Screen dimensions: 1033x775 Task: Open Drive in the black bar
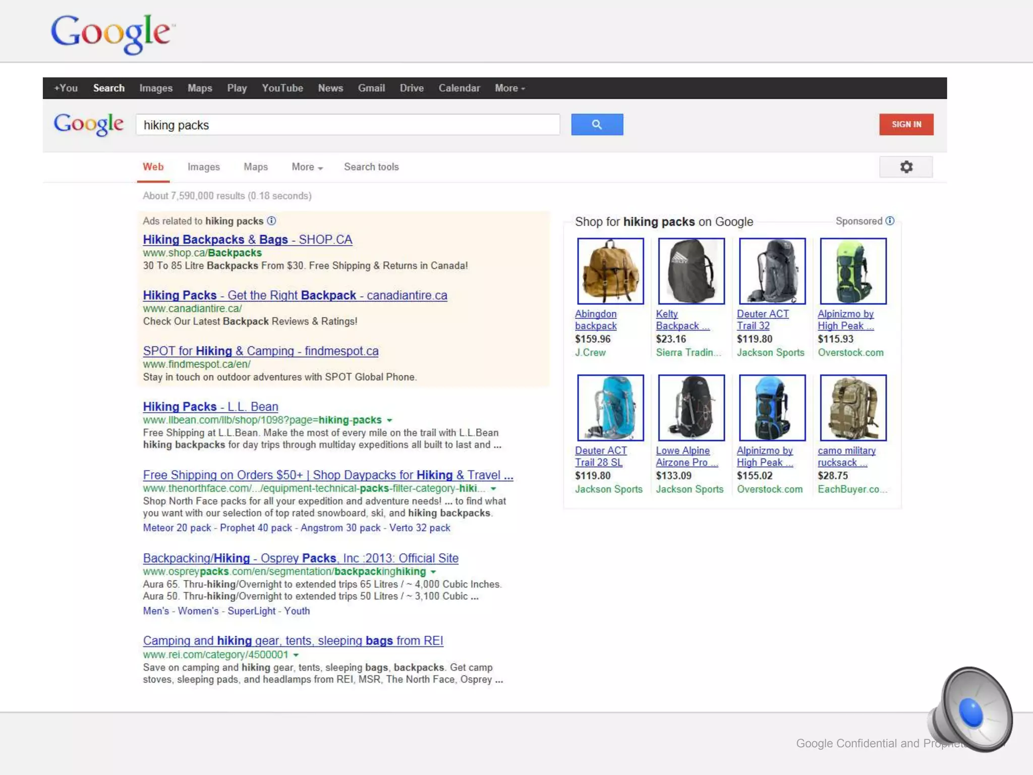tap(412, 88)
